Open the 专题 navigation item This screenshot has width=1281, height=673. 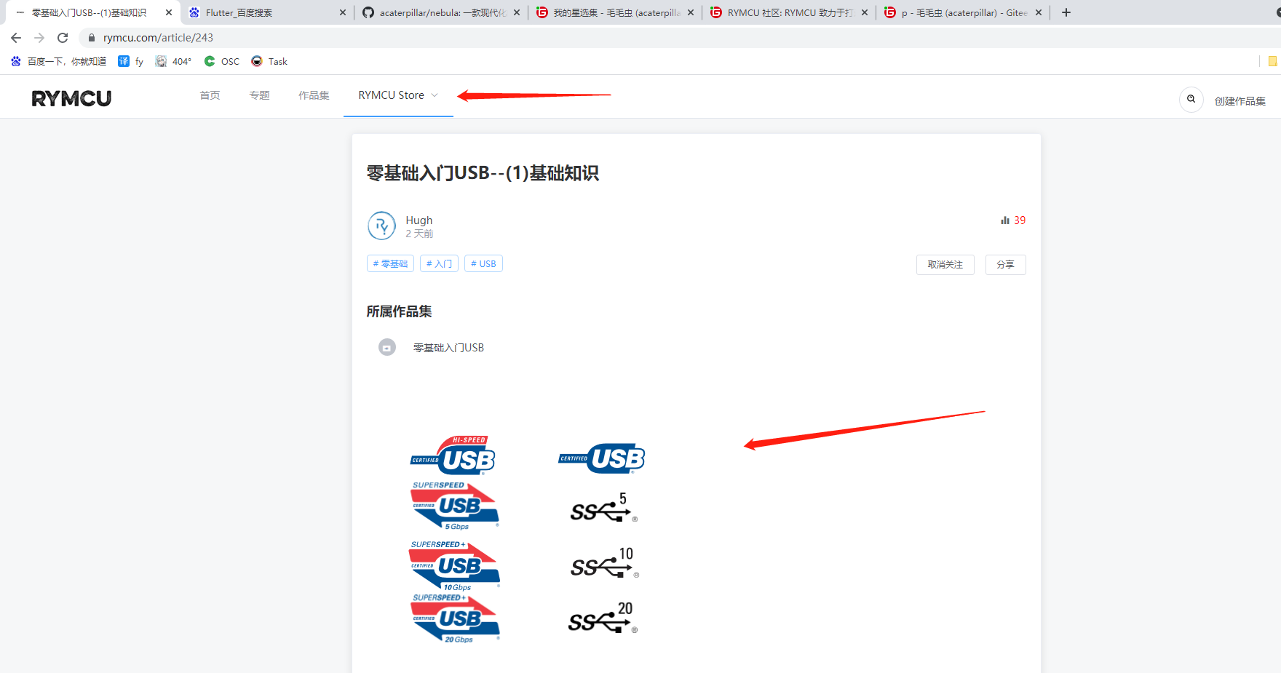[259, 95]
